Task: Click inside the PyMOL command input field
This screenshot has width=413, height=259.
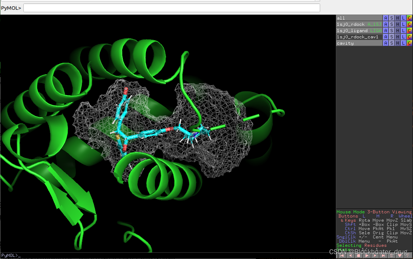Action: (x=171, y=8)
